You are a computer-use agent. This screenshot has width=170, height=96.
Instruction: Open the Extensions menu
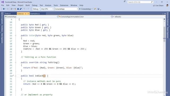point(64,5)
